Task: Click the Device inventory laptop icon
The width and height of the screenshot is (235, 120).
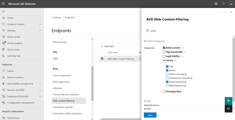Action: point(4,77)
